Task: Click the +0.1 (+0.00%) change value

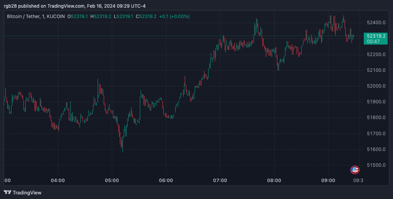Action: pyautogui.click(x=173, y=17)
